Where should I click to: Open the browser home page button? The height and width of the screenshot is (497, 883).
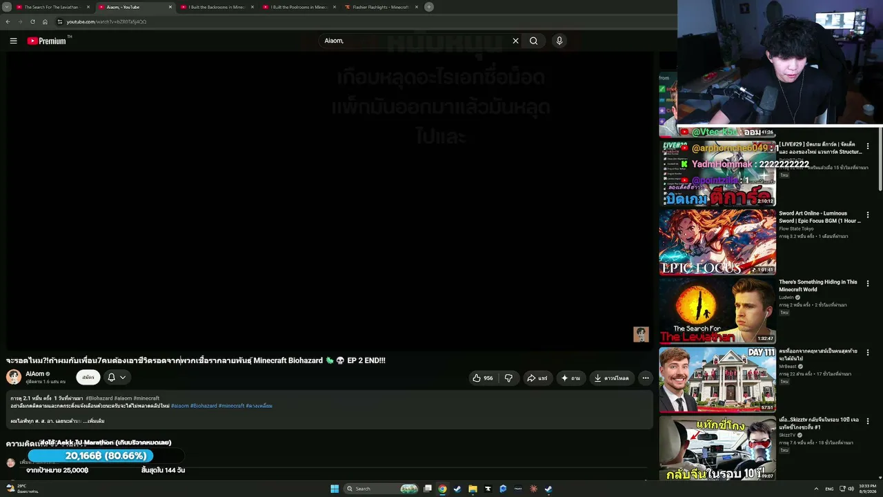45,21
